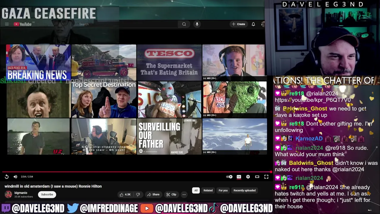Subscribe to bigmanio channel
Image resolution: width=380 pixels, height=214 pixels.
point(47,194)
